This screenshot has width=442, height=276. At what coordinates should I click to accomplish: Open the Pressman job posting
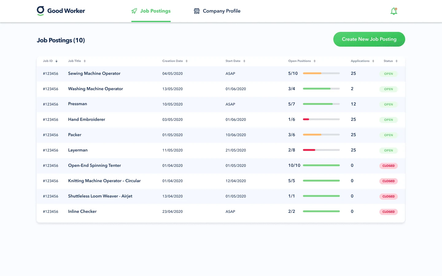[x=78, y=104]
